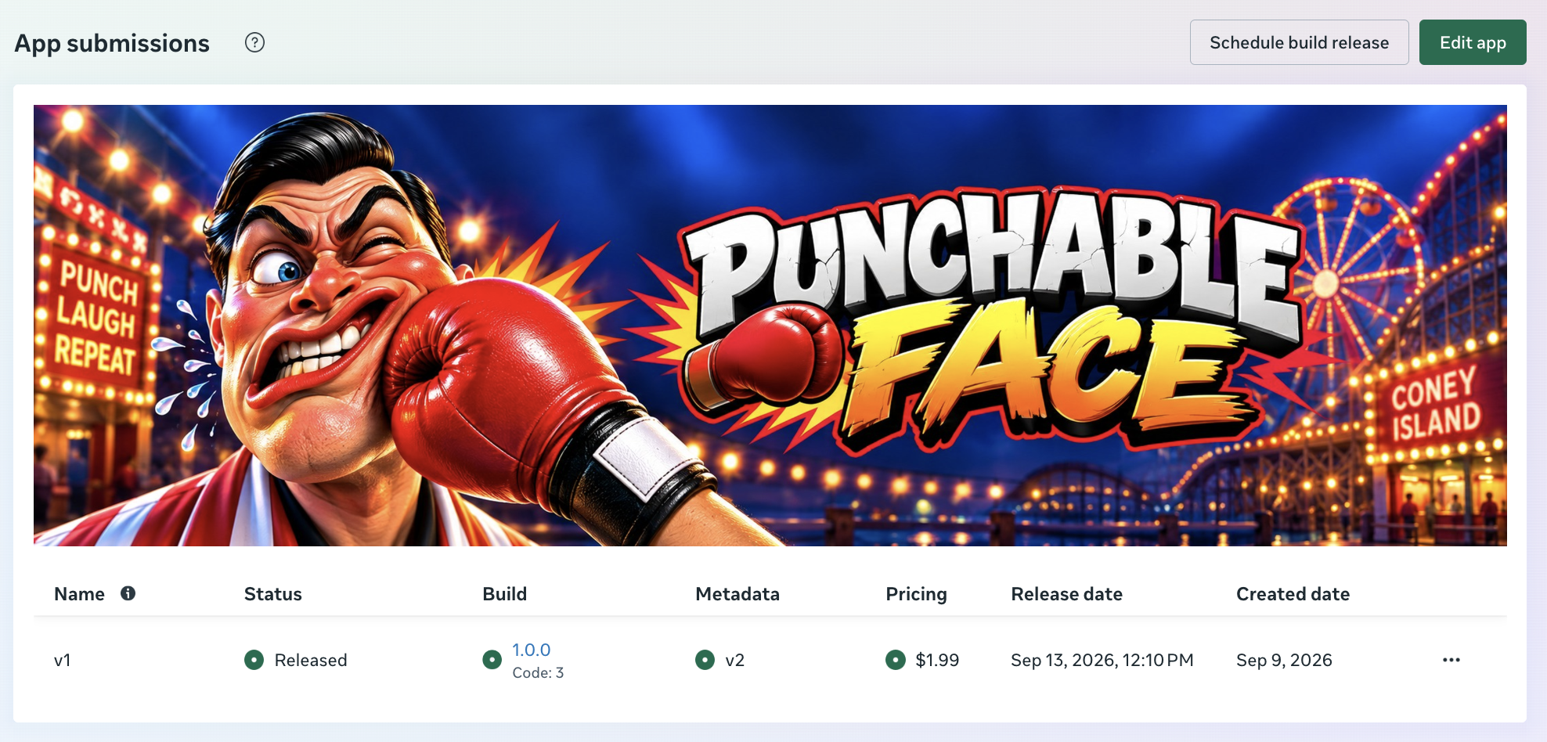The image size is (1547, 742).
Task: Open the v1 row three-dot menu
Action: click(x=1451, y=660)
